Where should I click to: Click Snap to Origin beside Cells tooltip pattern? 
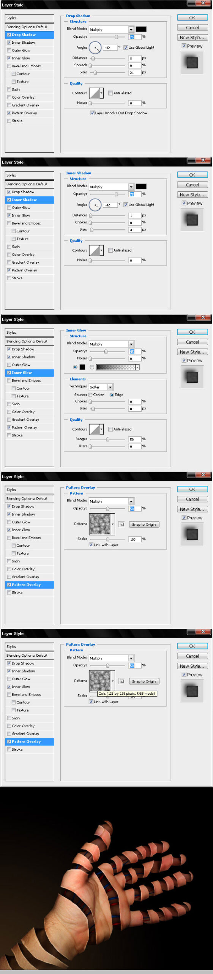click(144, 681)
